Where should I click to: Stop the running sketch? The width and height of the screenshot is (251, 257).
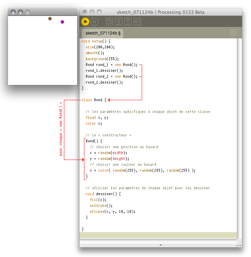point(94,22)
